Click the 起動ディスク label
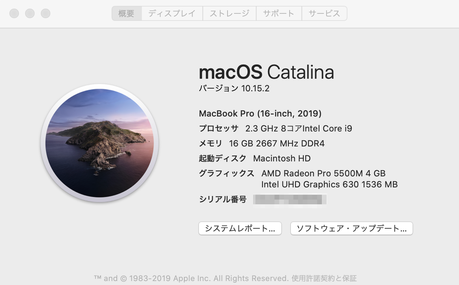 (x=222, y=158)
